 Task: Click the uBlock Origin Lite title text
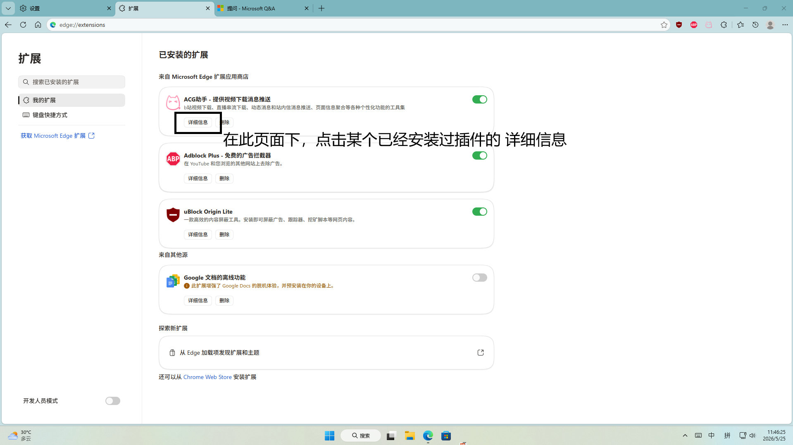point(208,212)
